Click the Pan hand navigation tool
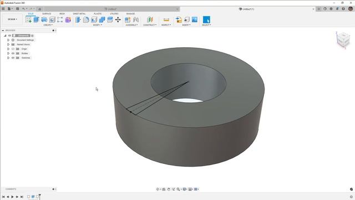This screenshot has width=355, height=200. click(x=169, y=189)
